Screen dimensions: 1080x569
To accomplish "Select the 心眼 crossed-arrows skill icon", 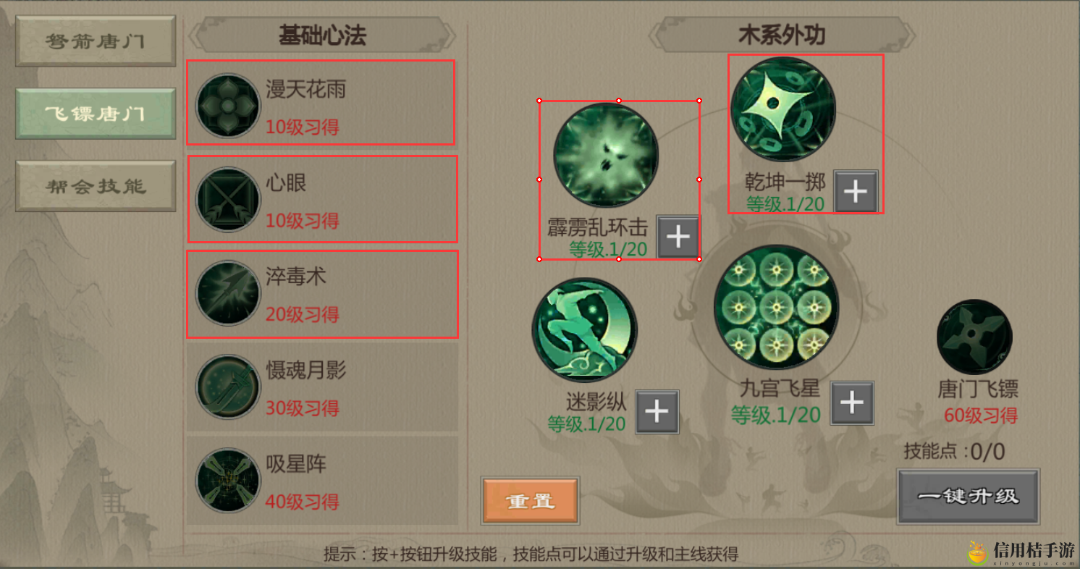I will 228,199.
